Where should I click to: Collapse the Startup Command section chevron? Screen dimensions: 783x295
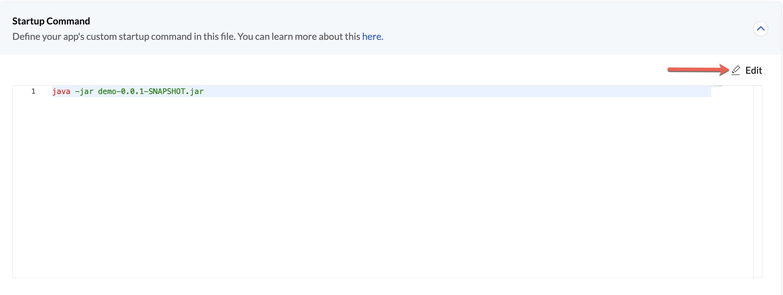[x=761, y=29]
